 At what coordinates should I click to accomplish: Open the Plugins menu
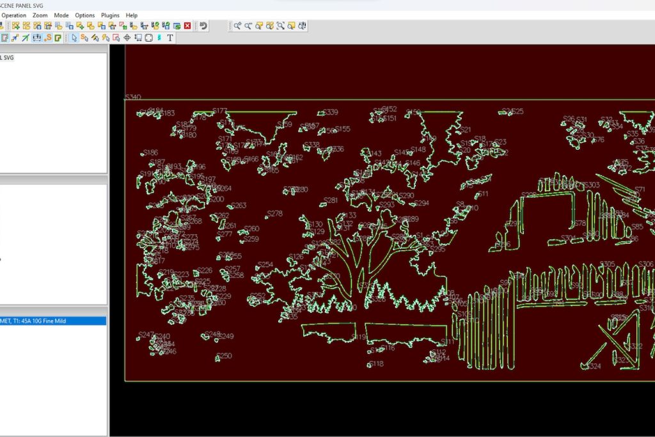110,15
